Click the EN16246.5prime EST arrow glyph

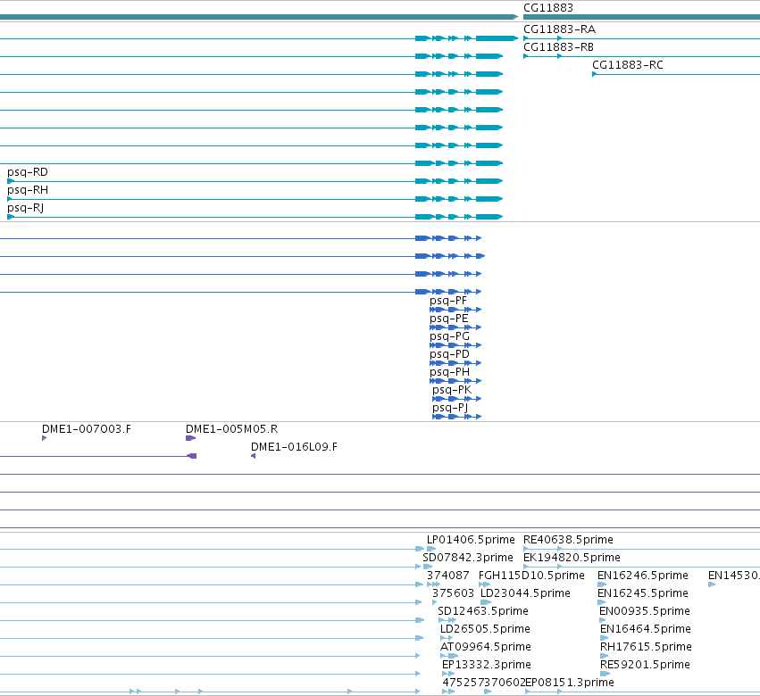pyautogui.click(x=602, y=584)
